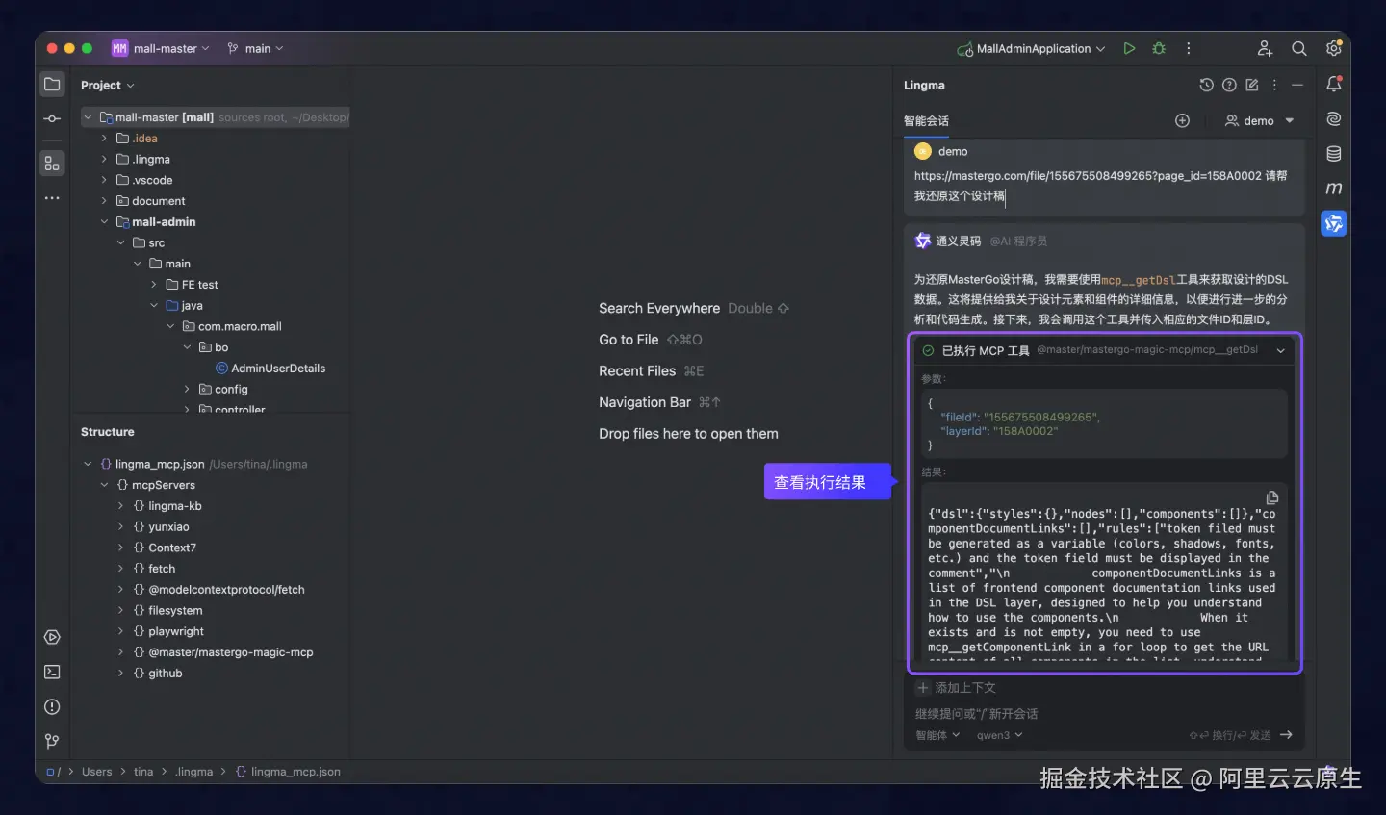Viewport: 1386px width, 815px height.
Task: Start a new Lingma chat with edit icon
Action: pos(1252,85)
